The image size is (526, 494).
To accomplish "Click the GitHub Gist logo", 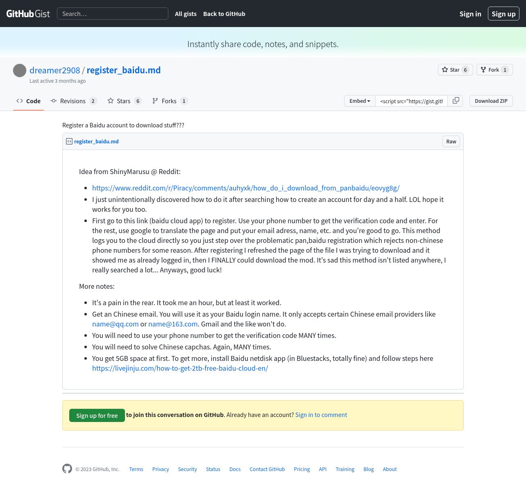I will tap(28, 14).
